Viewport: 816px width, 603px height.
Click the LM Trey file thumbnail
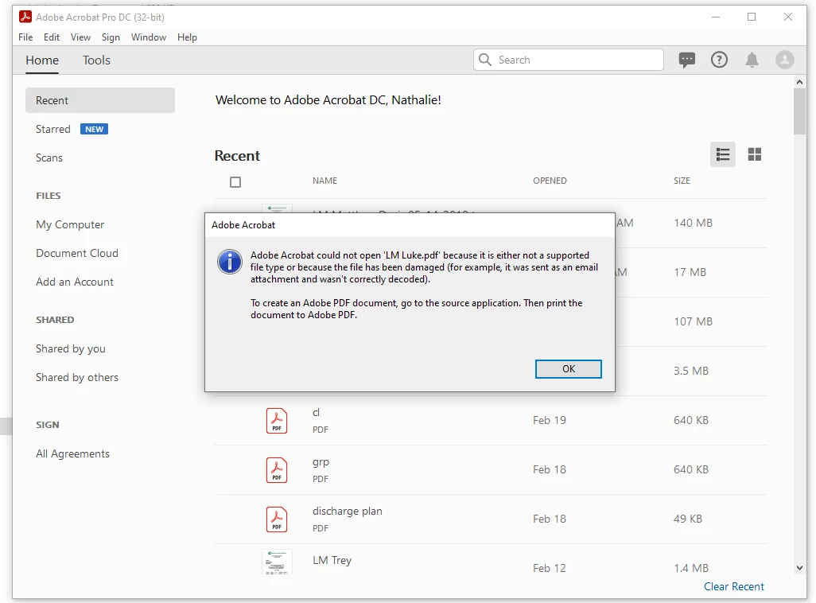pyautogui.click(x=277, y=562)
